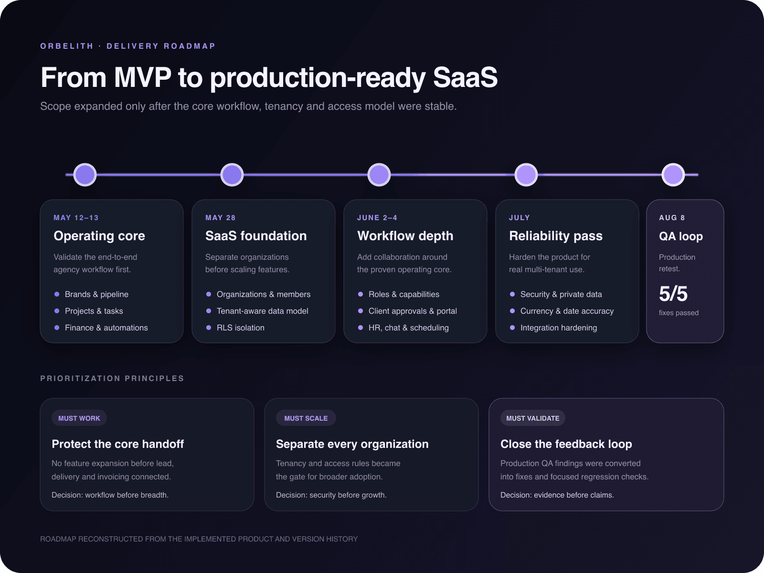
Task: Click the 'Client approvals & portal' bullet item
Action: tap(407, 311)
